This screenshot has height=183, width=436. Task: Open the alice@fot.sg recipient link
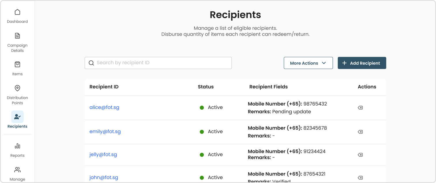104,107
